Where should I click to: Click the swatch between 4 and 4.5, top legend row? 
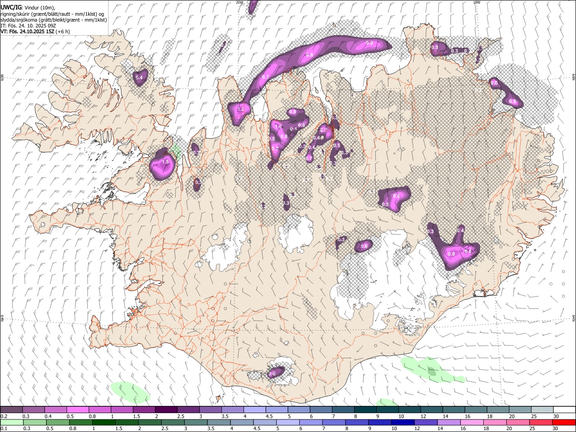255,409
